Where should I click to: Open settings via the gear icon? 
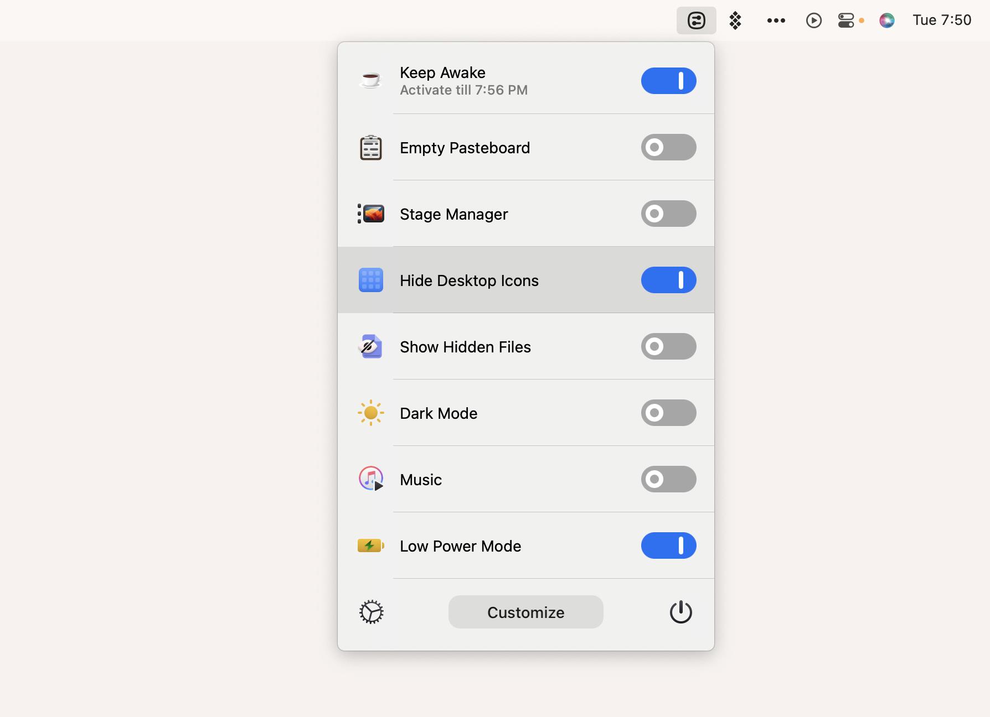pos(371,612)
